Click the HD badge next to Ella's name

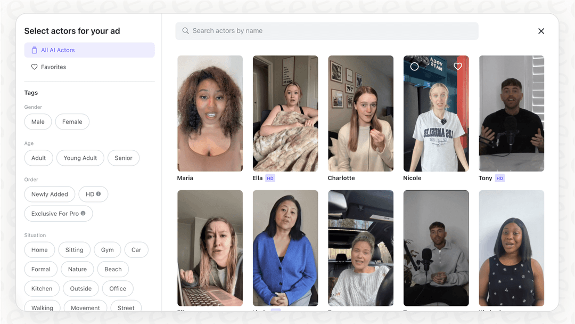click(x=271, y=178)
